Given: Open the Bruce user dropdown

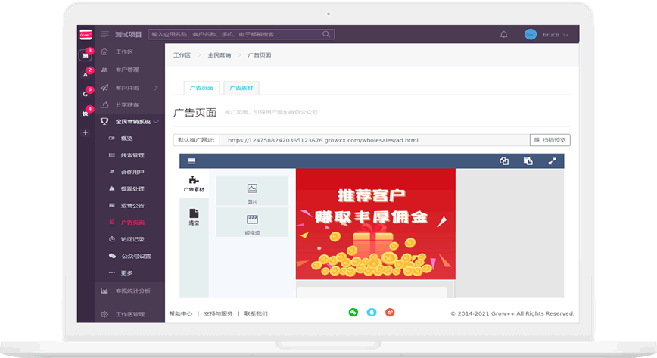Looking at the screenshot, I should tap(546, 34).
